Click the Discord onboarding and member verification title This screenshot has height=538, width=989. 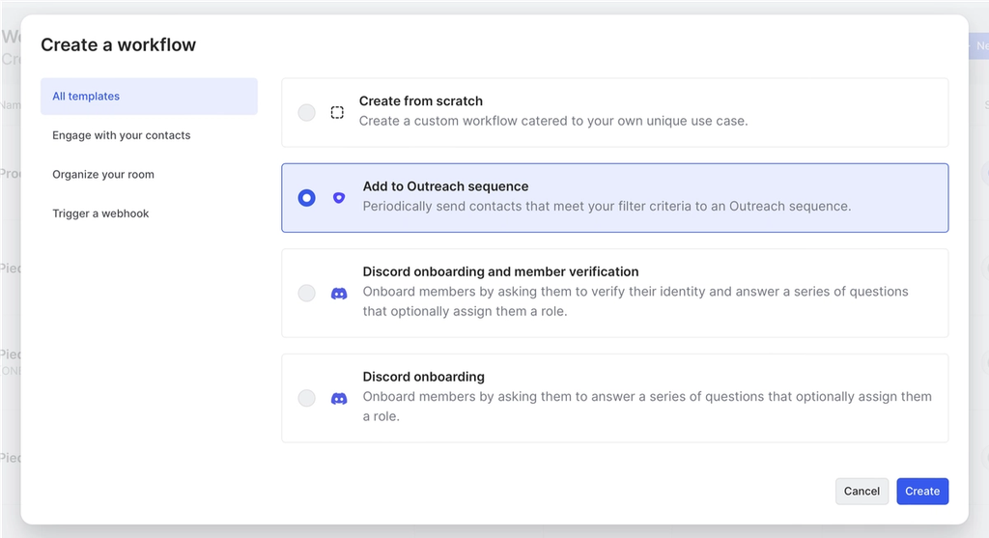click(500, 271)
